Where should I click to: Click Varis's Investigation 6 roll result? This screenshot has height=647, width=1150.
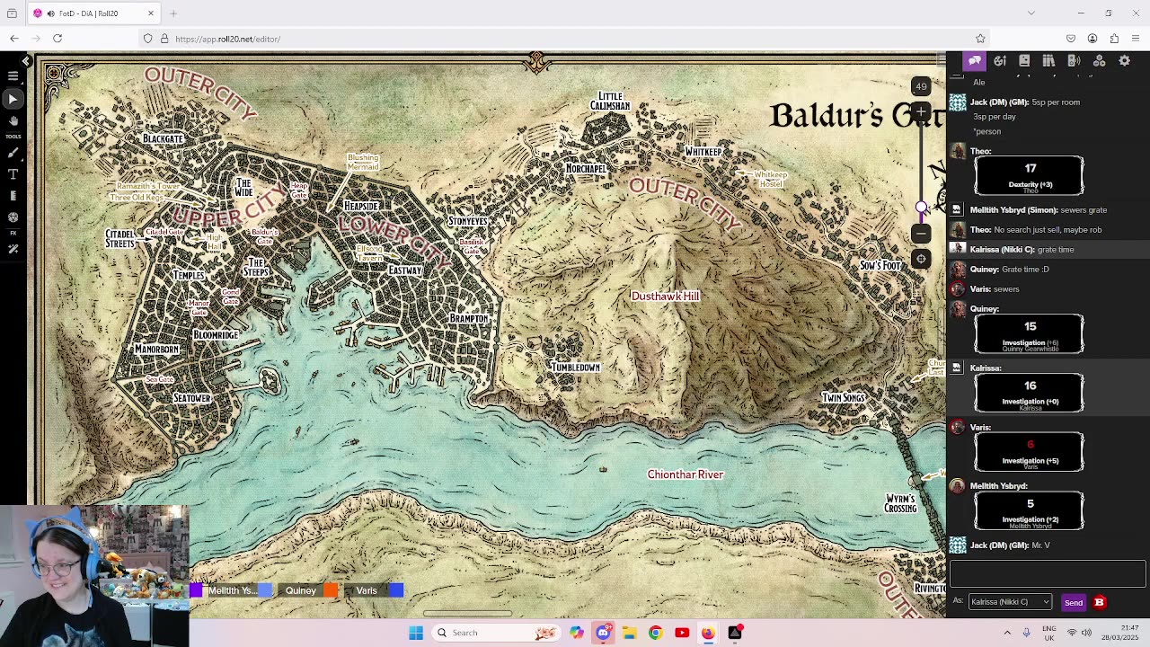click(x=1030, y=452)
